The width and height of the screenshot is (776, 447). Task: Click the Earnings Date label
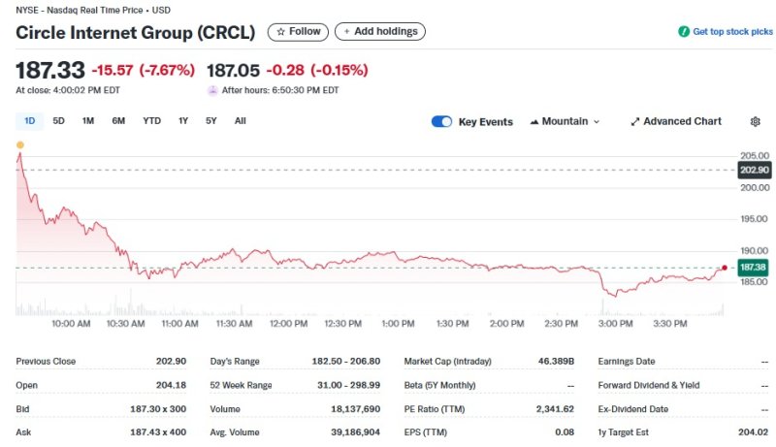tap(626, 362)
